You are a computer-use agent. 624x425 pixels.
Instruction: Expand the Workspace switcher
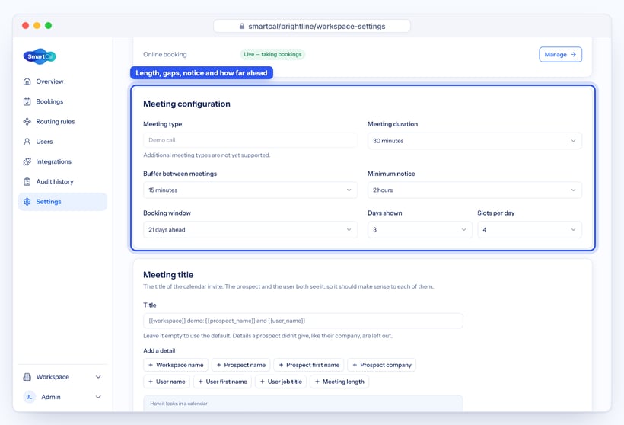tap(62, 377)
